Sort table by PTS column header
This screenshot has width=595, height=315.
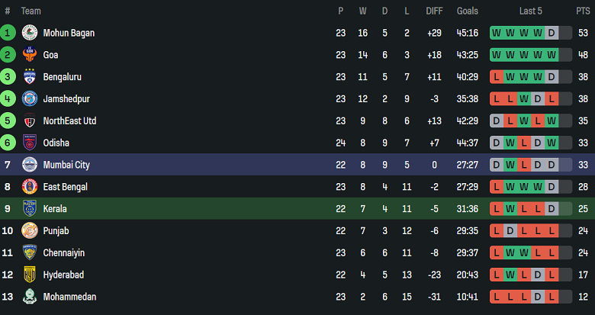583,11
